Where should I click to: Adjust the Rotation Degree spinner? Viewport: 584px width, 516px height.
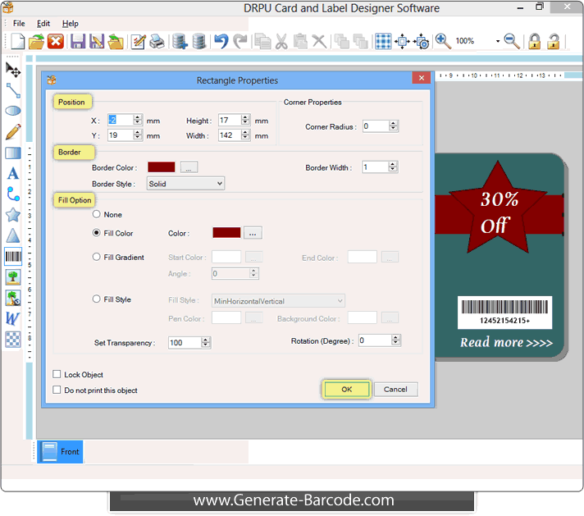point(396,340)
